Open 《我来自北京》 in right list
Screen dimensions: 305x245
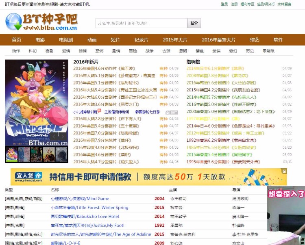[x=222, y=140]
